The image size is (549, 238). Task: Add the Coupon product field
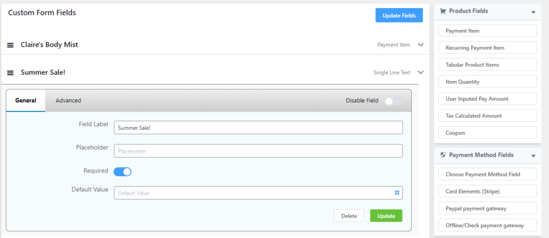coord(487,132)
